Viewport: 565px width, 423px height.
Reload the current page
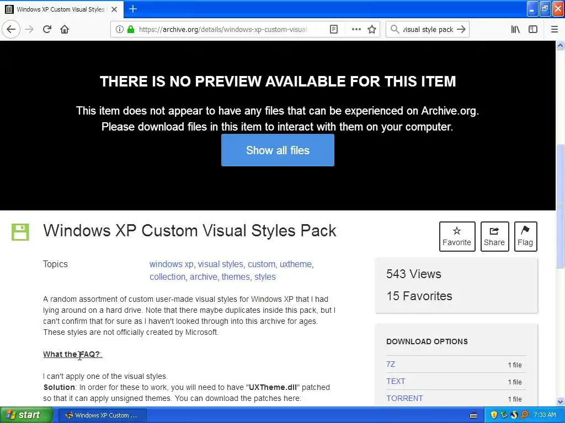[x=47, y=30]
